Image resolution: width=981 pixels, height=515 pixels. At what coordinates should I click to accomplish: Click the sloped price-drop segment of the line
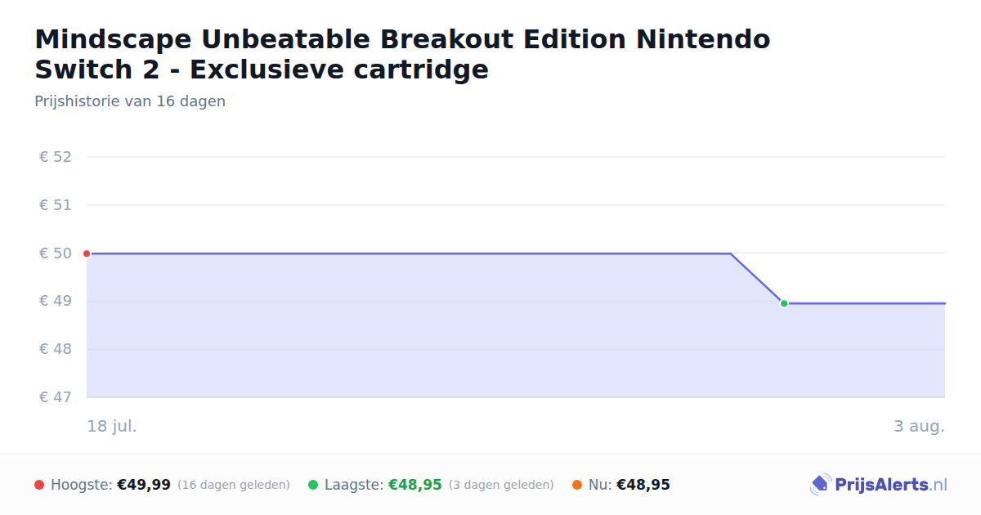(x=757, y=278)
